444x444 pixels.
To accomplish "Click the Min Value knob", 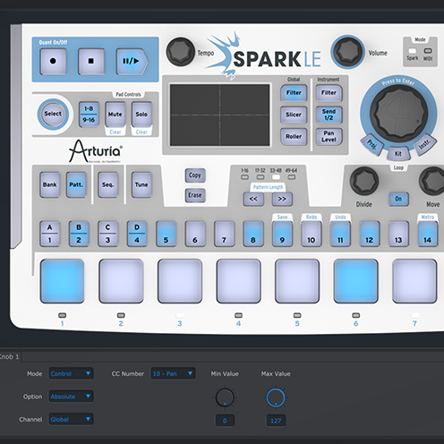I will (x=225, y=397).
